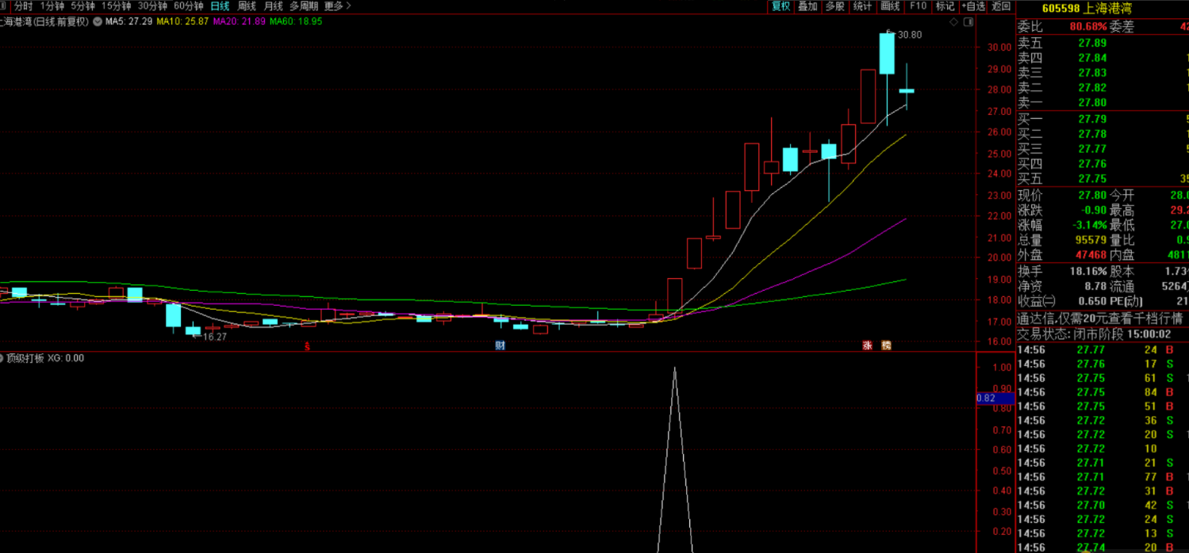The height and width of the screenshot is (553, 1189).
Task: Select the 日线 daily tab
Action: pos(220,6)
